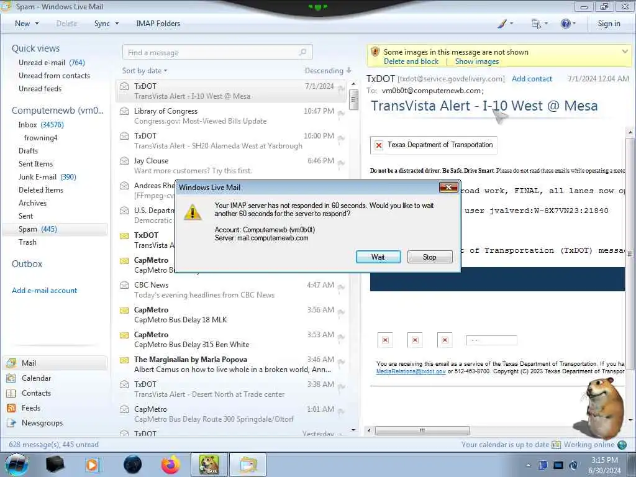Click Delete and block link

[411, 61]
